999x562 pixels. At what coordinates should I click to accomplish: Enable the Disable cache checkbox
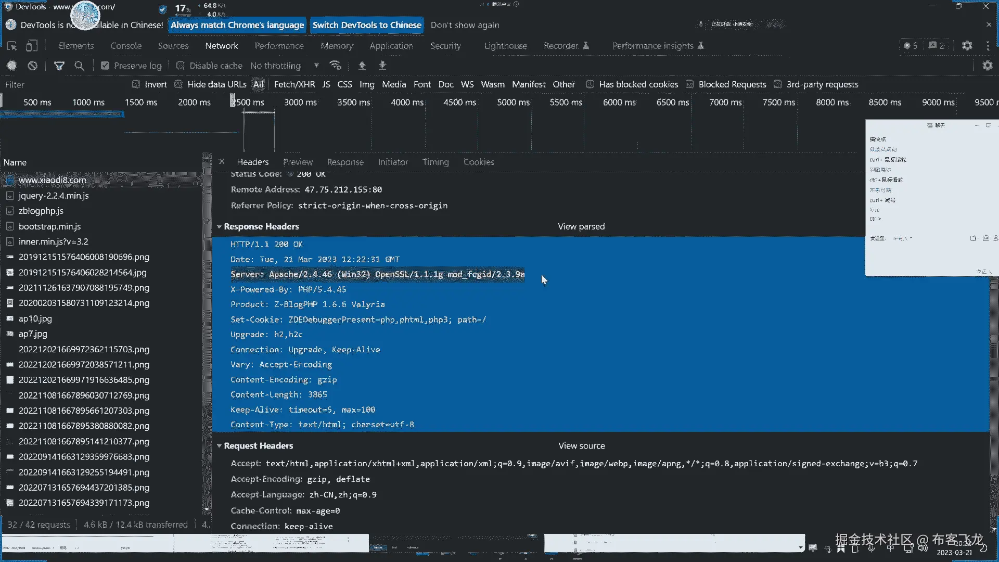[x=181, y=66]
